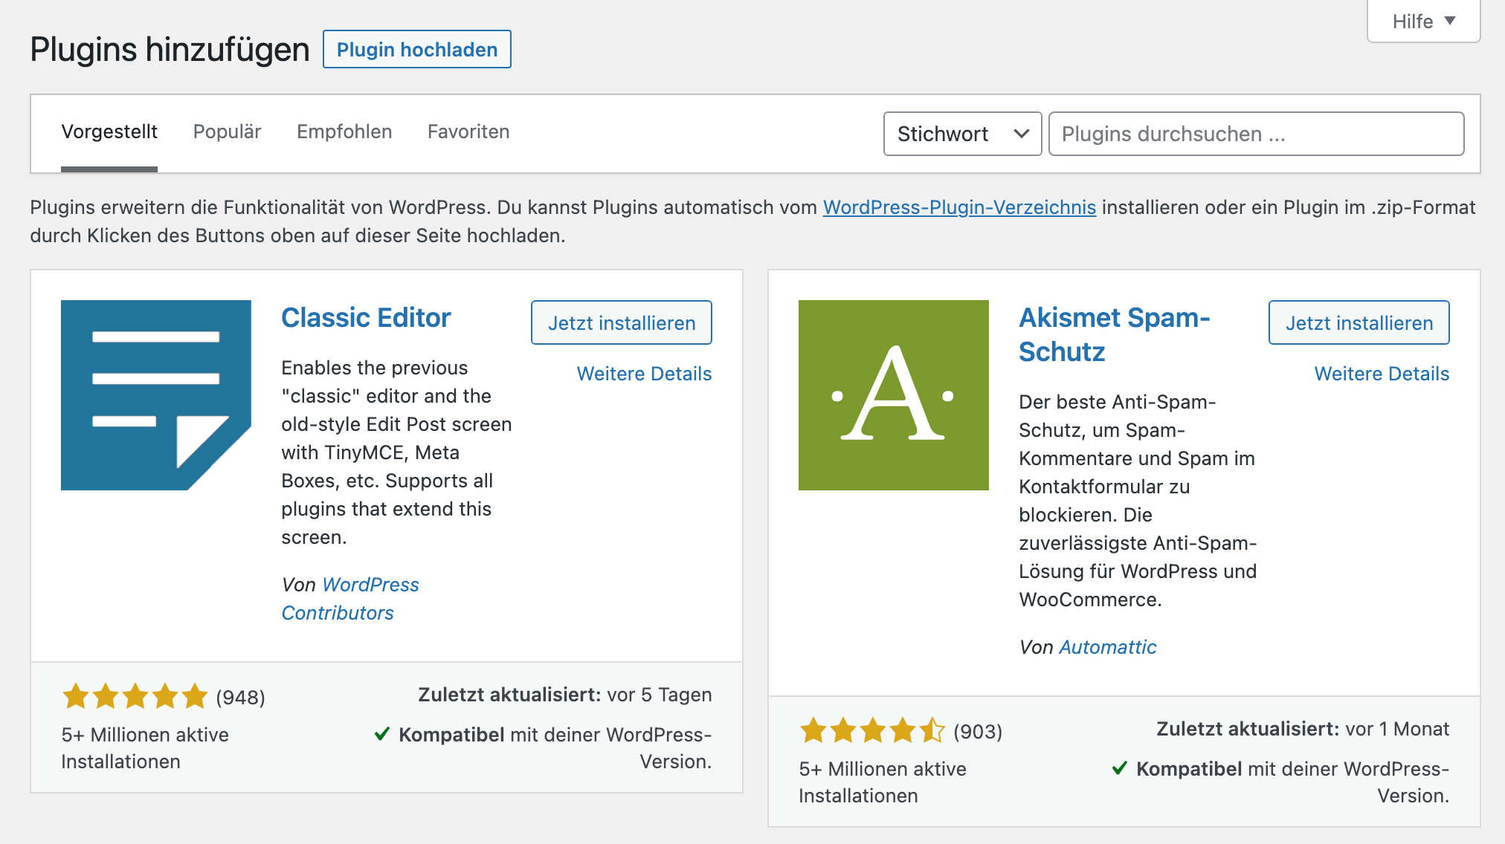Click 'Zuletzt aktualisiert: vor 5 Tagen' text
The image size is (1505, 844).
(x=565, y=695)
